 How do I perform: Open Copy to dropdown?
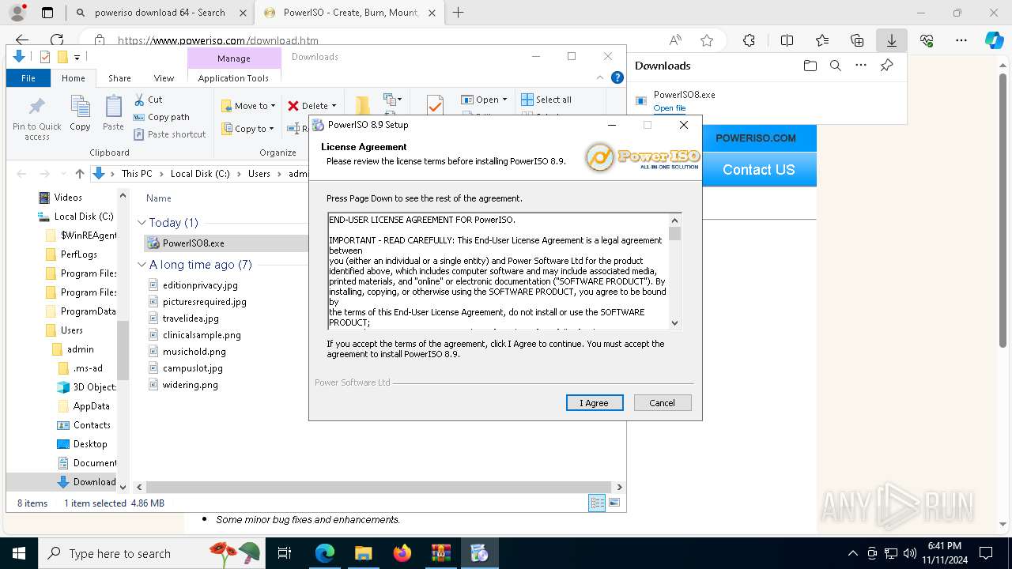pos(247,129)
